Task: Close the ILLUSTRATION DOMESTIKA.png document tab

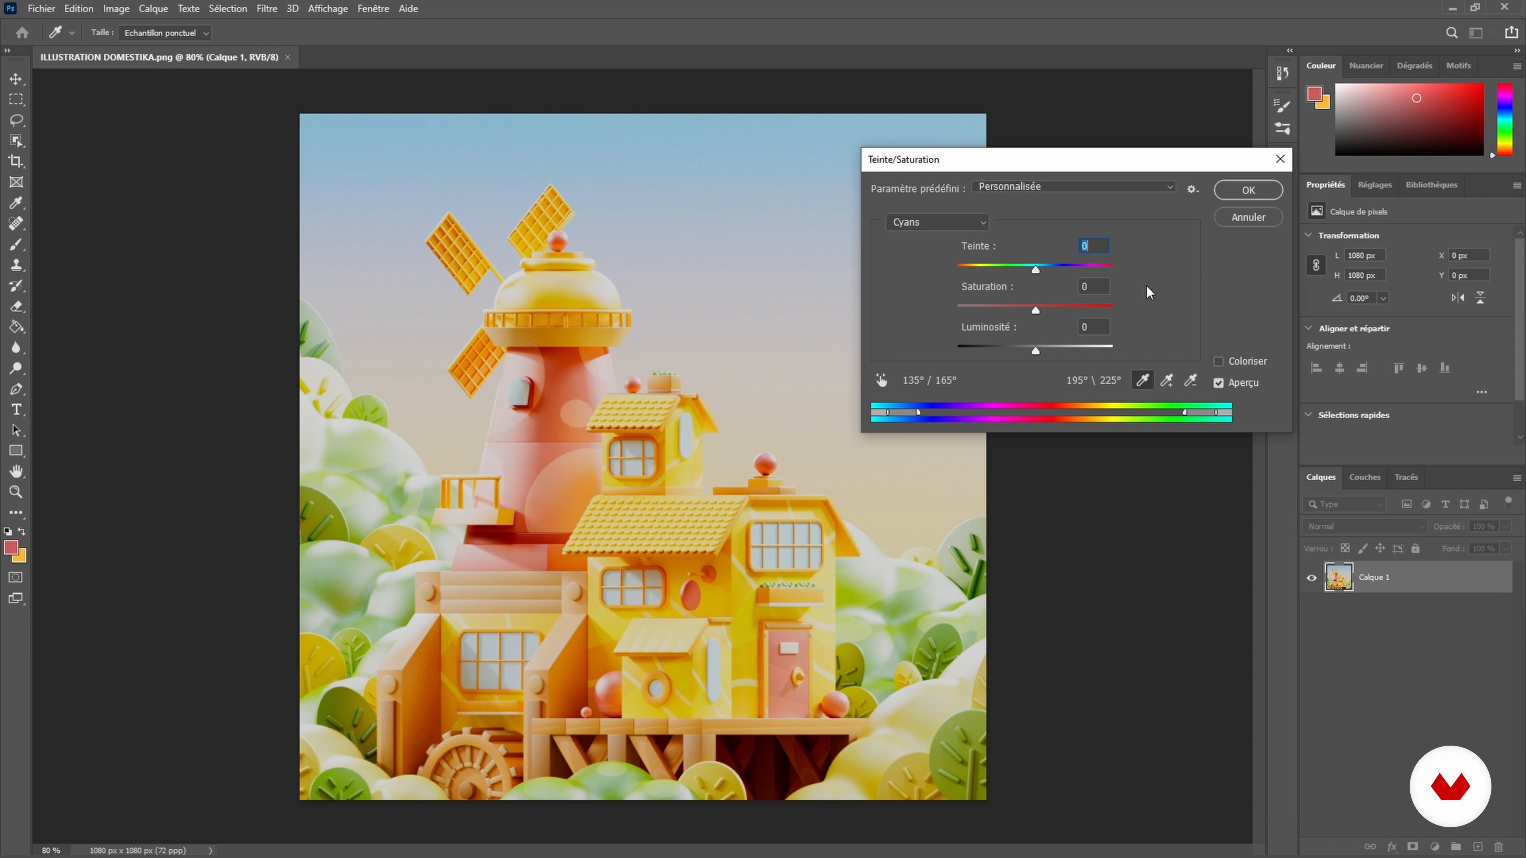Action: [x=288, y=58]
